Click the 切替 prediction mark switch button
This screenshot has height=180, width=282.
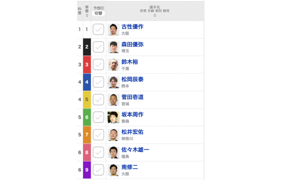99,13
